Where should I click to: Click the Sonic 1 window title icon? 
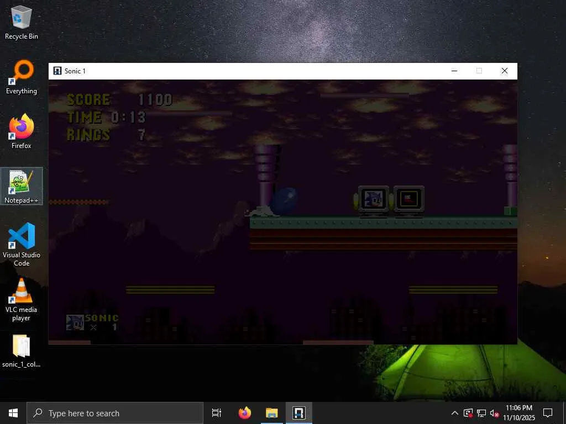click(x=57, y=71)
